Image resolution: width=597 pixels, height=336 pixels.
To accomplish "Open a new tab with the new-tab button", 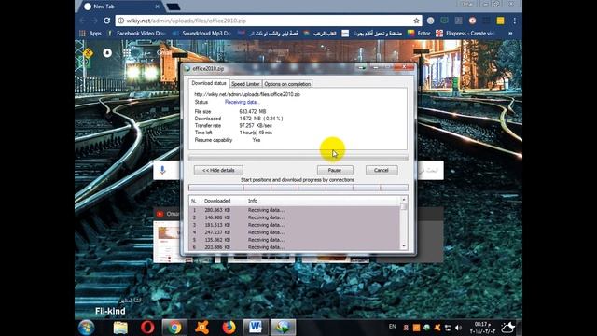I will click(174, 7).
